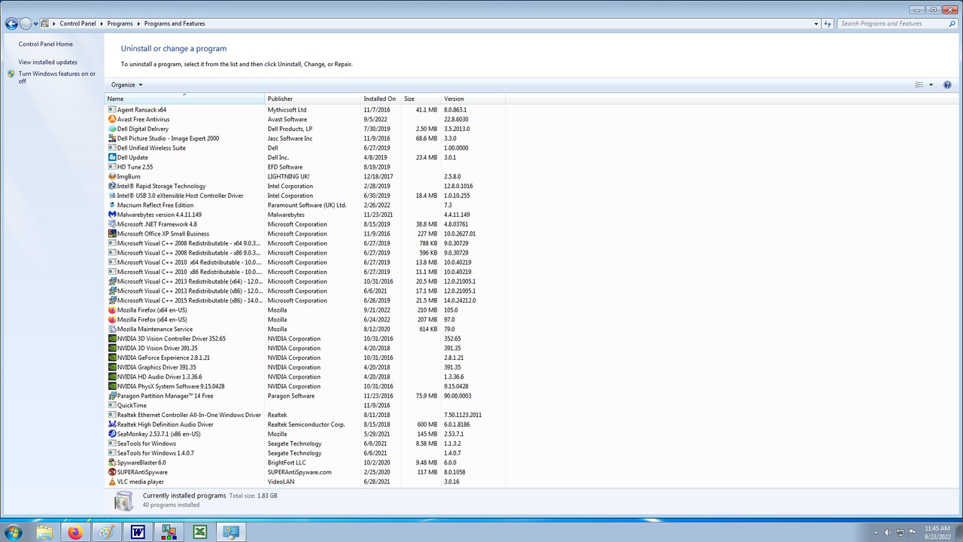Open Windows Start orb

(14, 532)
